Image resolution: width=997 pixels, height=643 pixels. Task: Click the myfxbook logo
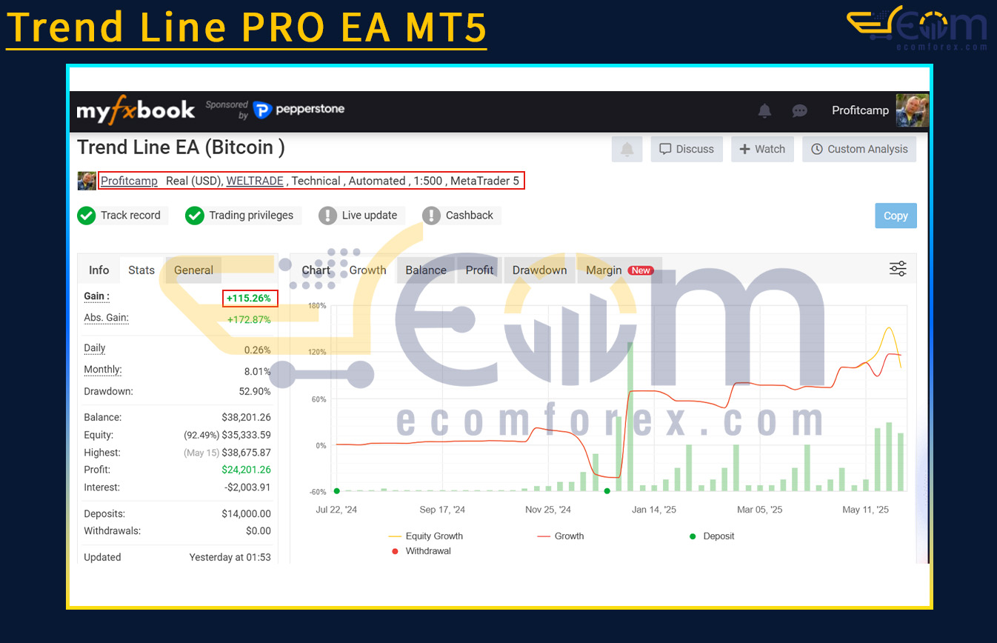[x=136, y=110]
